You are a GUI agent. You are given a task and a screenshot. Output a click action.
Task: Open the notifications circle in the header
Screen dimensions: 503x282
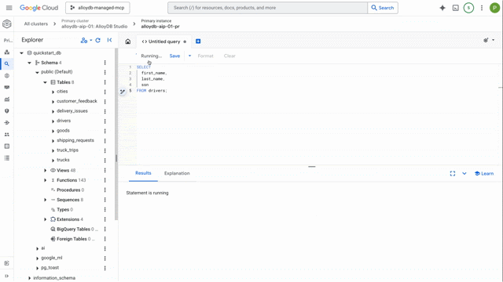coord(468,8)
